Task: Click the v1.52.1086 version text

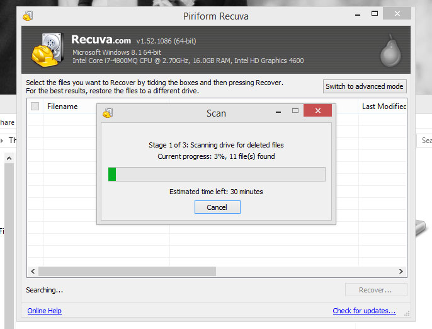Action: pyautogui.click(x=166, y=41)
